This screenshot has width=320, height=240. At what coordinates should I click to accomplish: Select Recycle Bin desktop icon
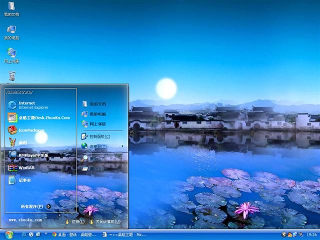coord(12,76)
